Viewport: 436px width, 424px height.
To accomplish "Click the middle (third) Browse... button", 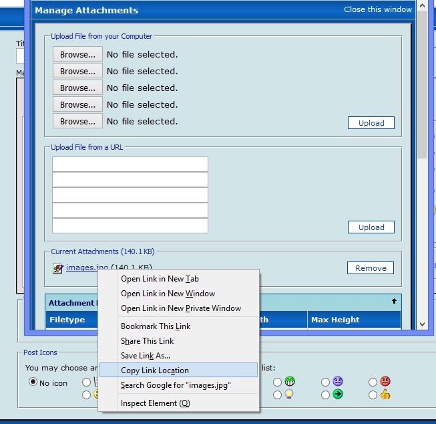I will pos(77,88).
